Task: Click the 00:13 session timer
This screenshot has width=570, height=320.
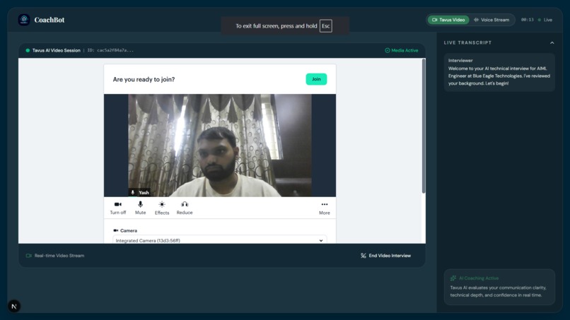Action: (x=527, y=20)
